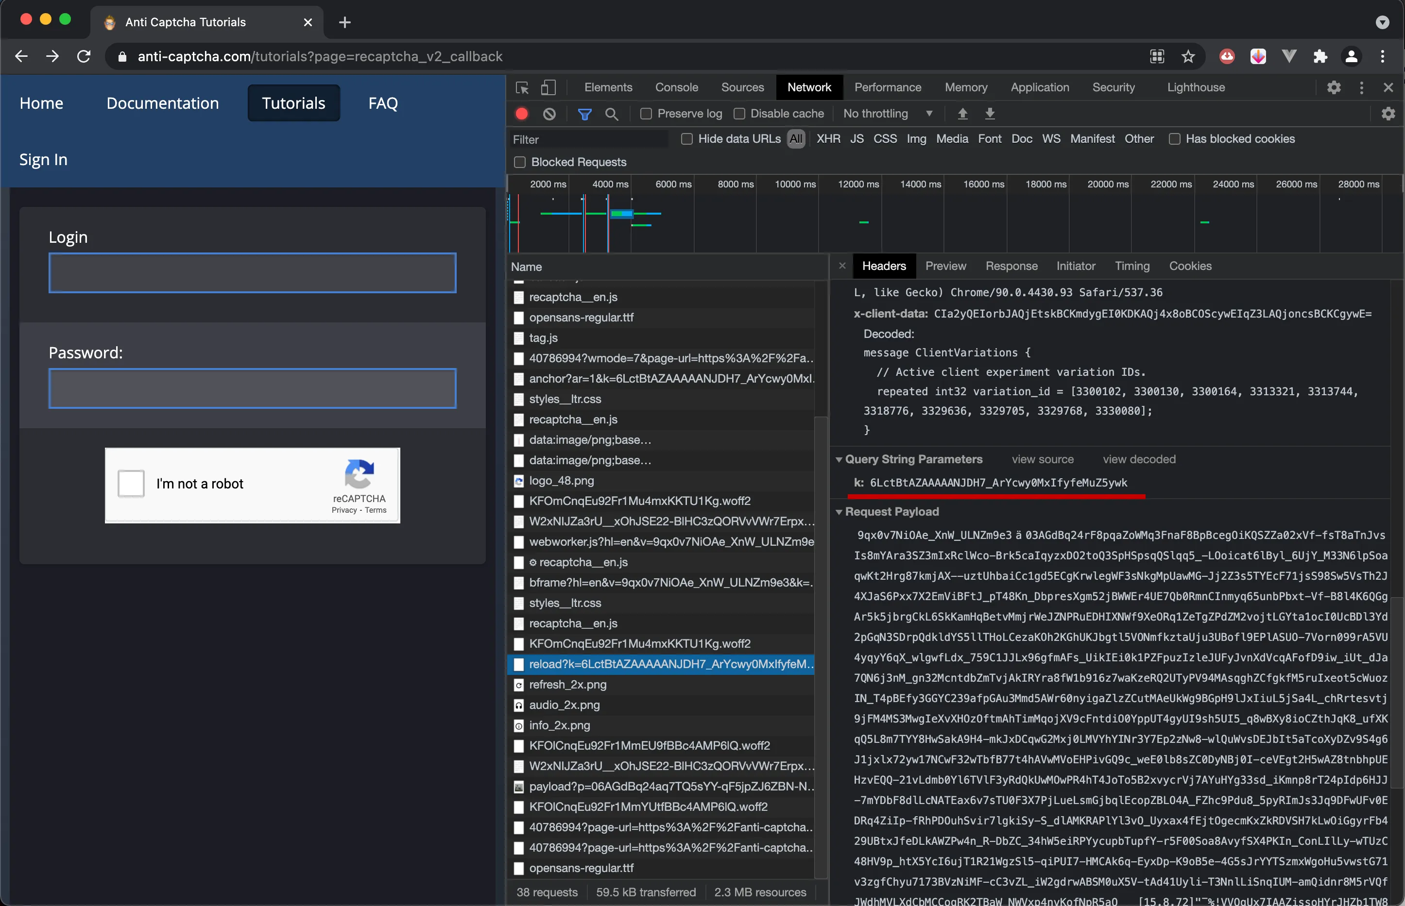View site info via the lock icon
Viewport: 1405px width, 906px height.
[122, 56]
